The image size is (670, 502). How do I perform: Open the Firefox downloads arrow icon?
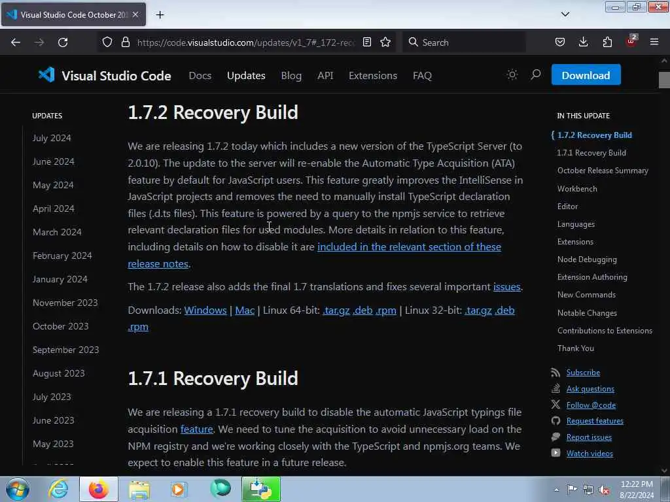coord(583,42)
